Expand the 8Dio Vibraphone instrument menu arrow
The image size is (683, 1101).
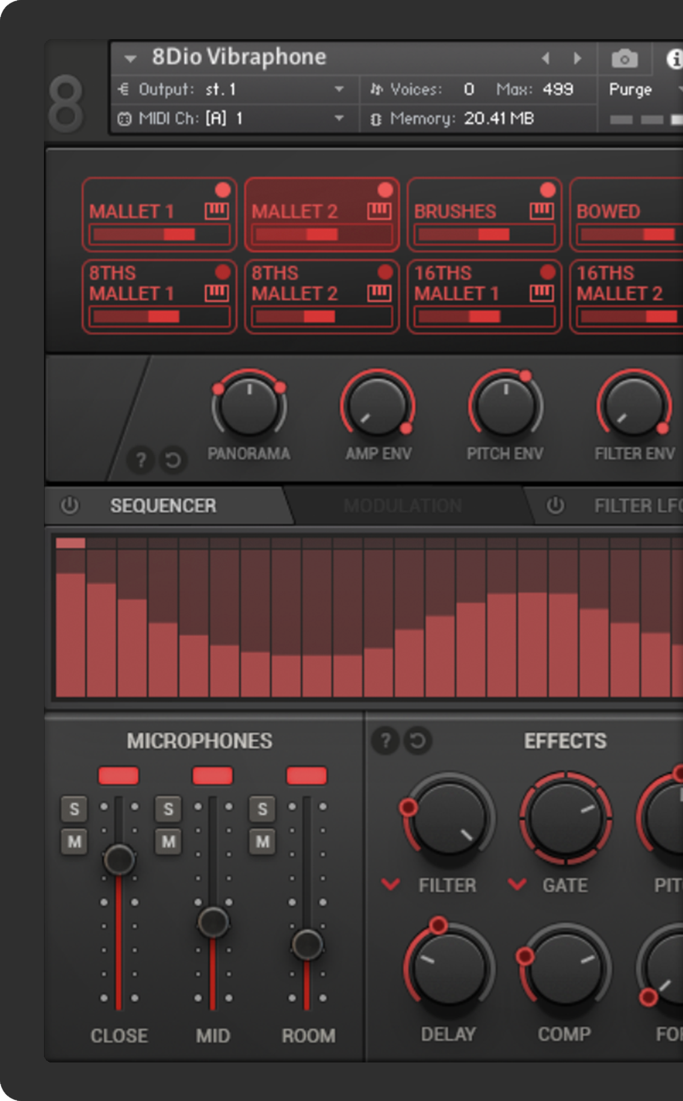[130, 59]
